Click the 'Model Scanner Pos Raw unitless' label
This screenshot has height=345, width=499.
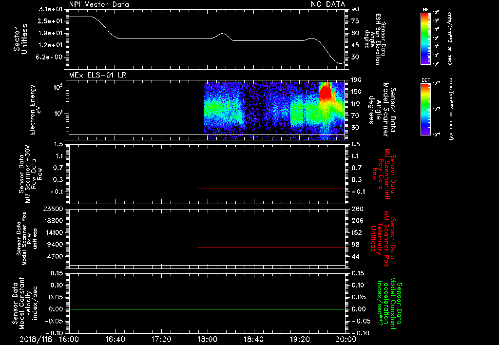(x=29, y=239)
